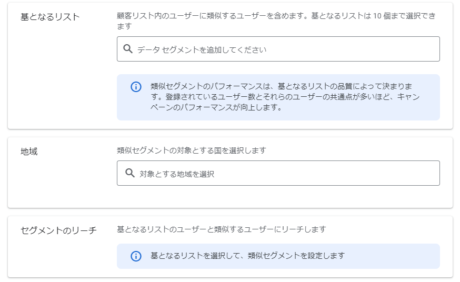Click the 10 個まで選択できます text
Viewport: 460px width, 282px height.
point(404,16)
